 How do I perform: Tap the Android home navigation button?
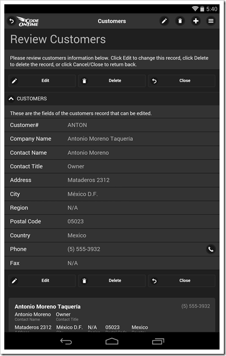[112, 341]
